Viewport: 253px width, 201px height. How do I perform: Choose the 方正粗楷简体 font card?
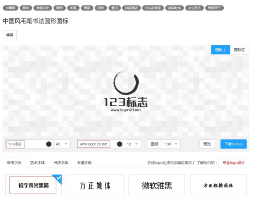218,185
